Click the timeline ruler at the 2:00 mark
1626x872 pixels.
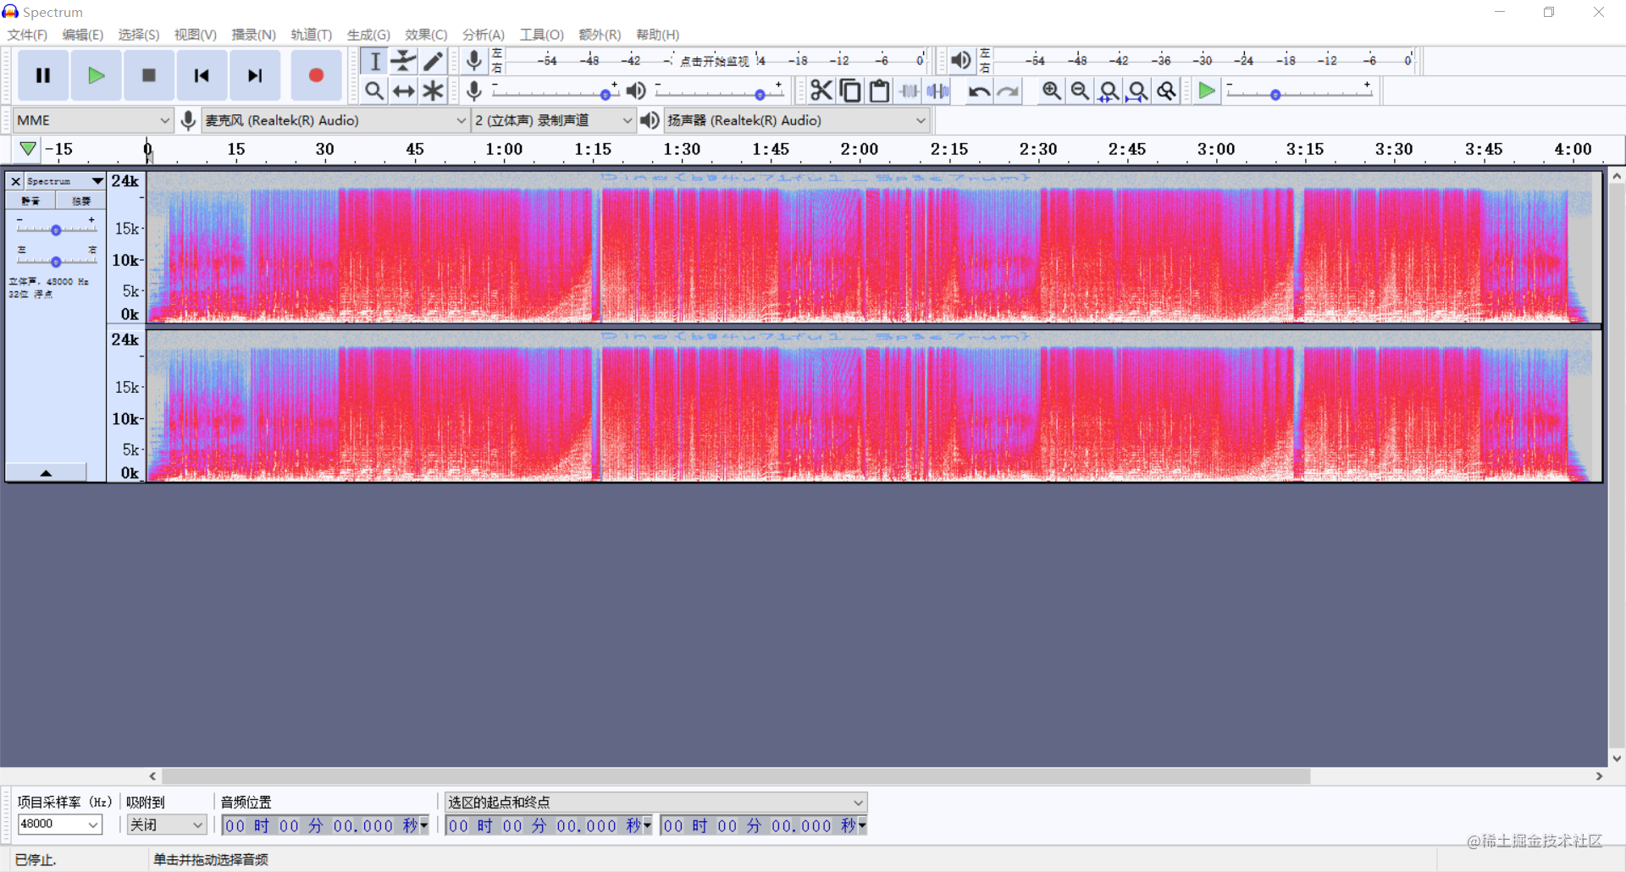point(860,150)
